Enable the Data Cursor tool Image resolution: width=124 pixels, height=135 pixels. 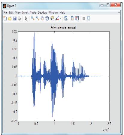(52, 18)
